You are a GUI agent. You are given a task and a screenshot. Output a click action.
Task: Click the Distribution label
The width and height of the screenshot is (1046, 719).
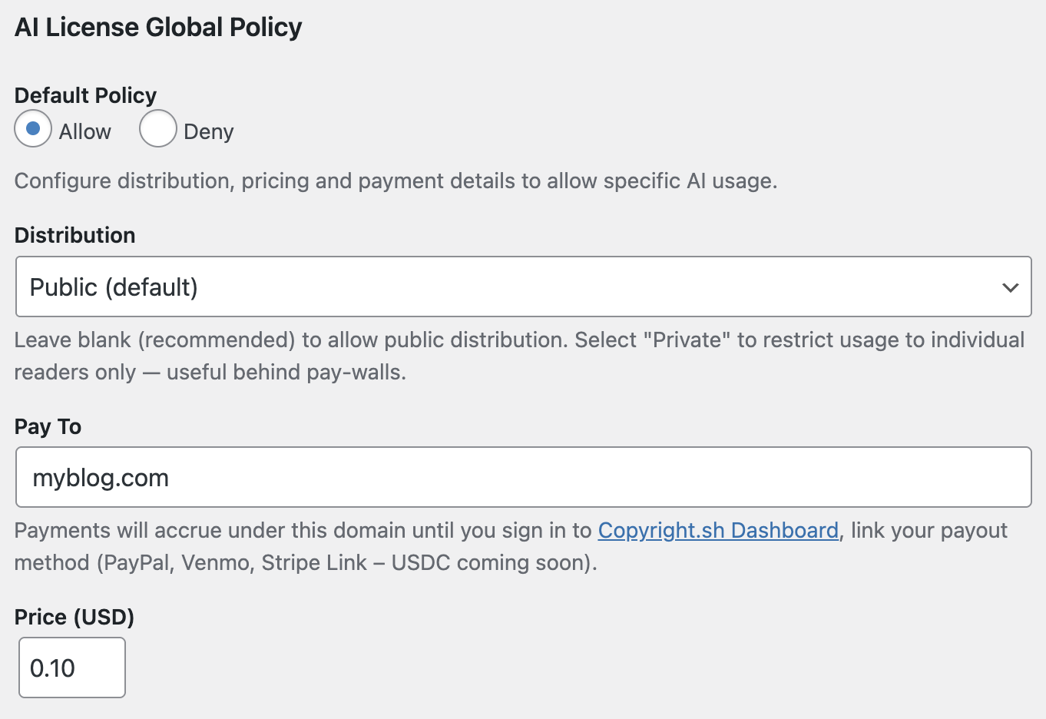click(74, 235)
